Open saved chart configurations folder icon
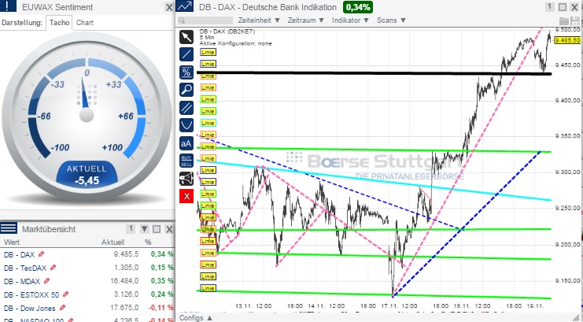Screen dimensions: 583x322 tap(564, 20)
